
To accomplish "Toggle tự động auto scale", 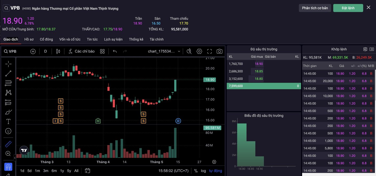I will point(216,171).
